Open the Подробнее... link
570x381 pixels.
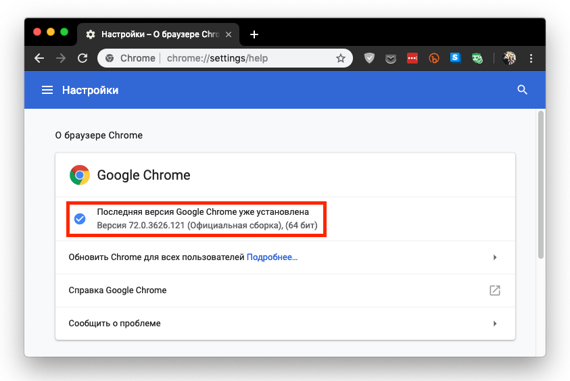point(272,257)
